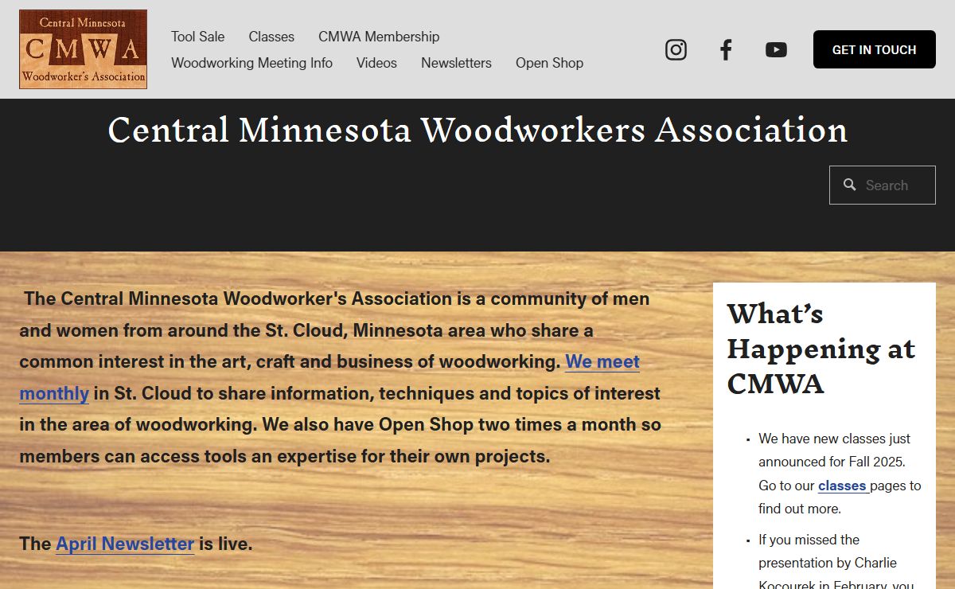
Task: Open the Videos nav item
Action: 376,63
